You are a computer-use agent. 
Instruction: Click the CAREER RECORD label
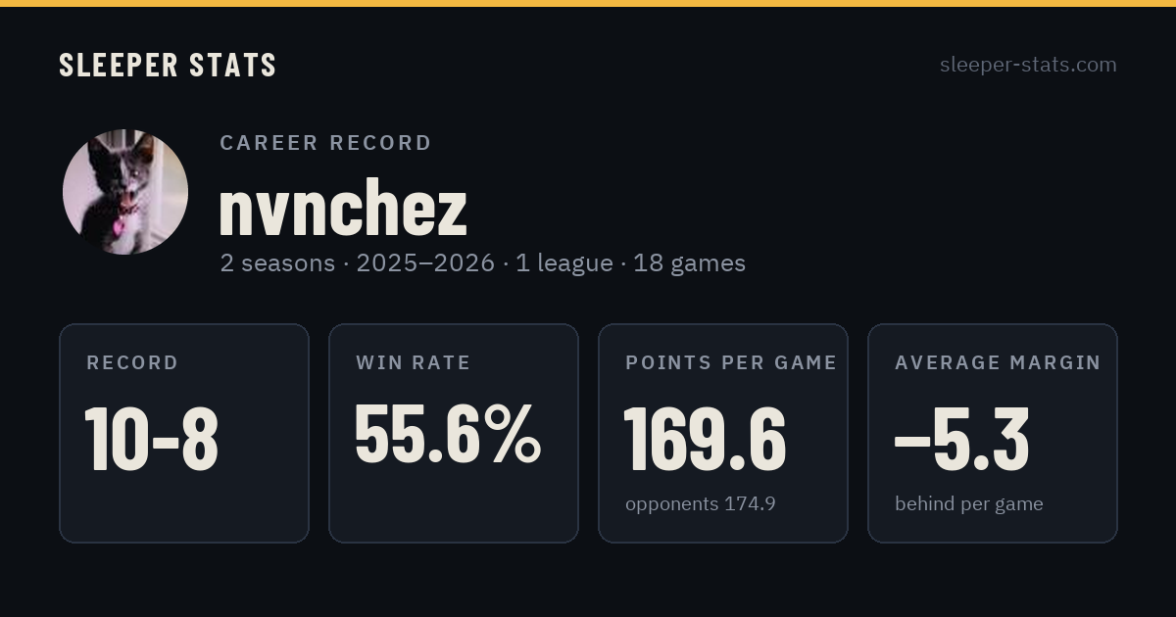[325, 143]
